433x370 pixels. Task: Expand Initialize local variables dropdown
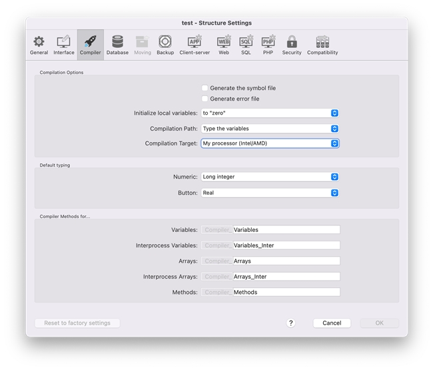click(x=270, y=113)
